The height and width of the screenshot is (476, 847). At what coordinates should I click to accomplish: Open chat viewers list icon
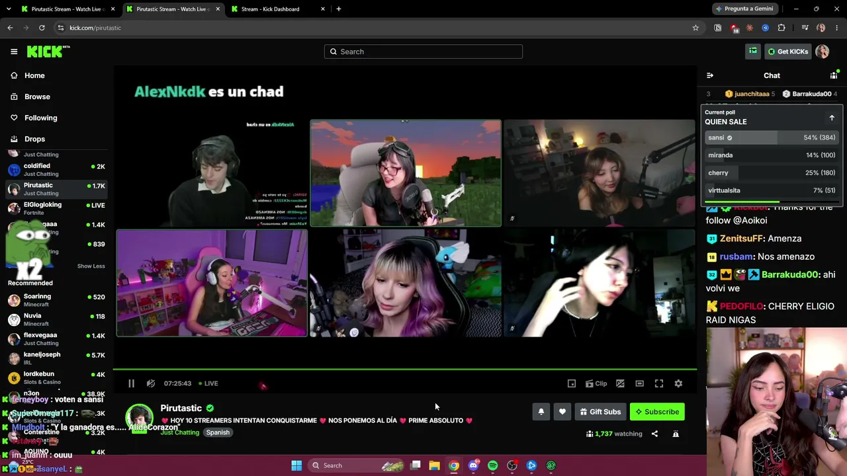point(834,75)
